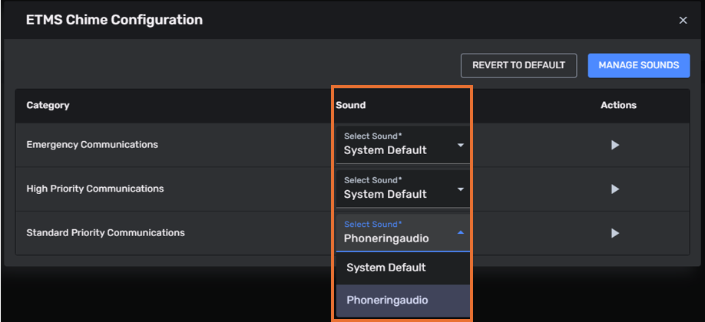
Task: Click the Emergency Communications dropdown arrow
Action: 460,145
